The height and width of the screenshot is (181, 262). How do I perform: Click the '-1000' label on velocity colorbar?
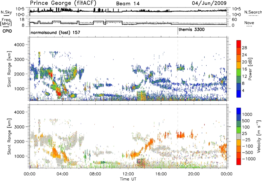pyautogui.click(x=249, y=159)
